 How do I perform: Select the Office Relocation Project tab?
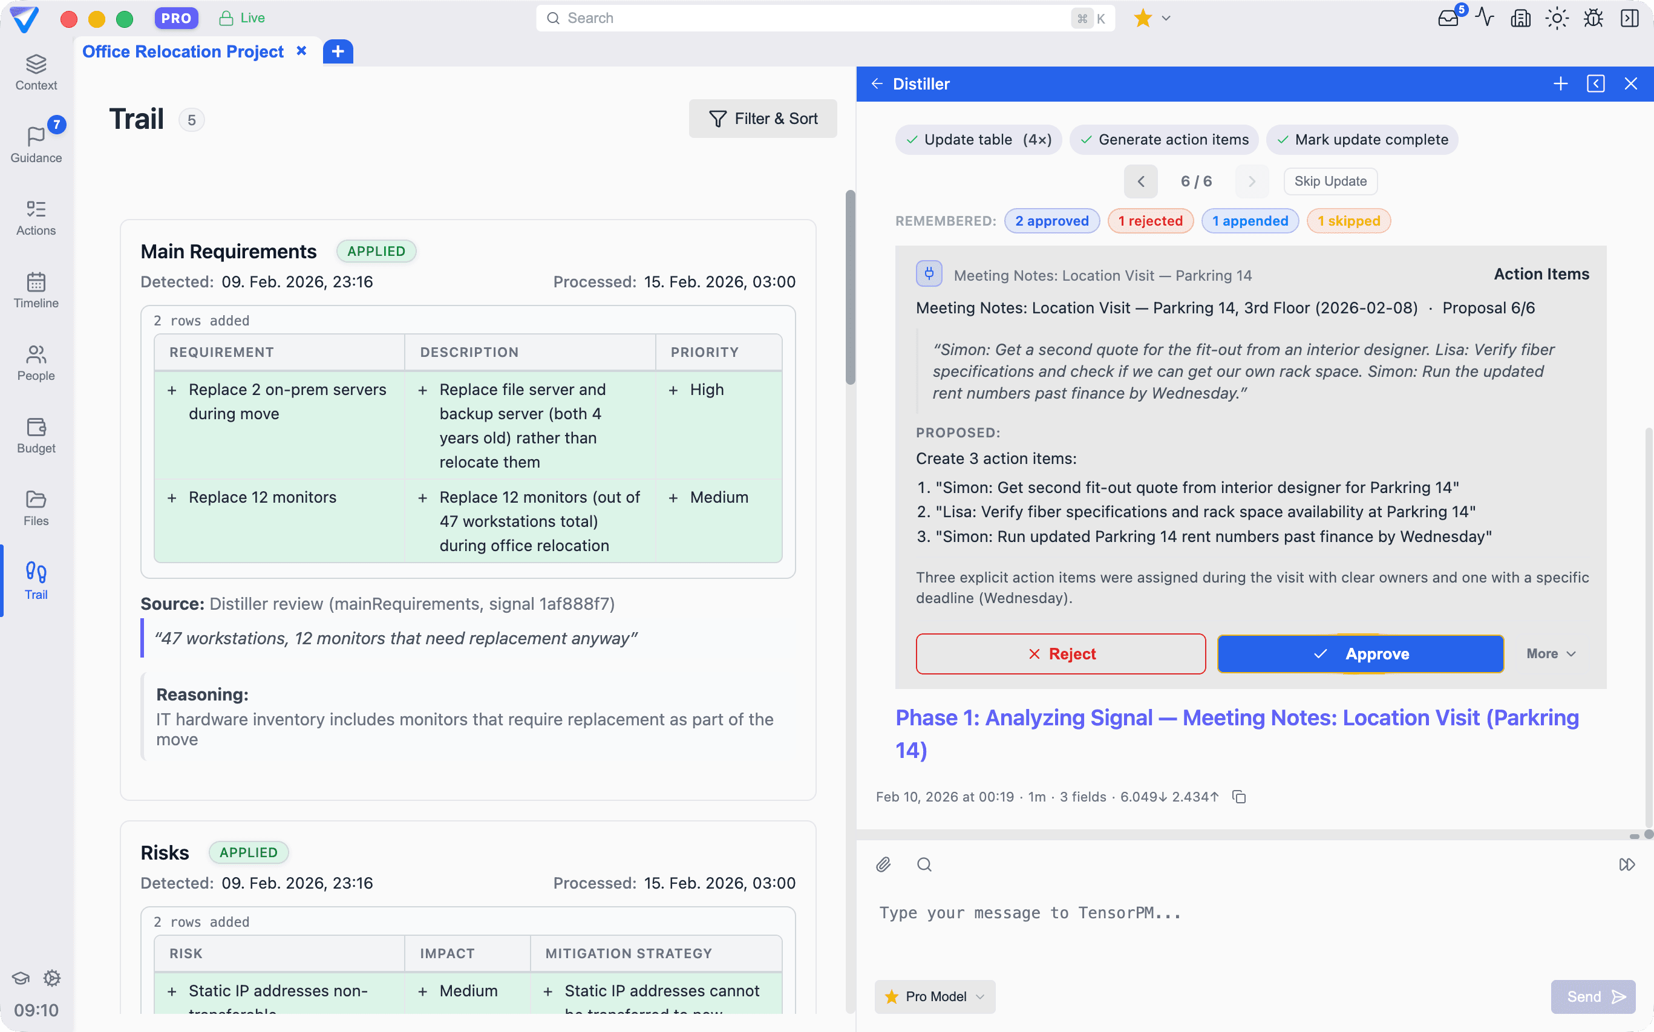pyautogui.click(x=183, y=51)
